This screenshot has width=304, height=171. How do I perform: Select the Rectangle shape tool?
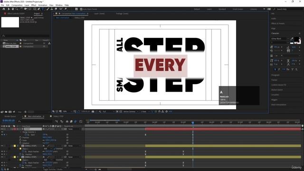coord(35,9)
